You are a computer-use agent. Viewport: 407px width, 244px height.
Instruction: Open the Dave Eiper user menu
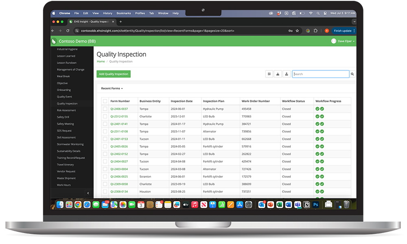(343, 41)
